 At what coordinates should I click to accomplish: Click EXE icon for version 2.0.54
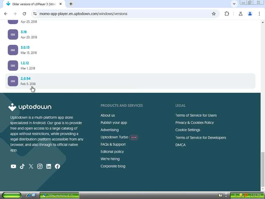click(x=13, y=81)
